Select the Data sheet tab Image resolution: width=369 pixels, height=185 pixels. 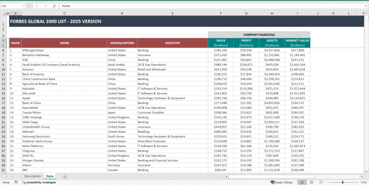click(50, 176)
